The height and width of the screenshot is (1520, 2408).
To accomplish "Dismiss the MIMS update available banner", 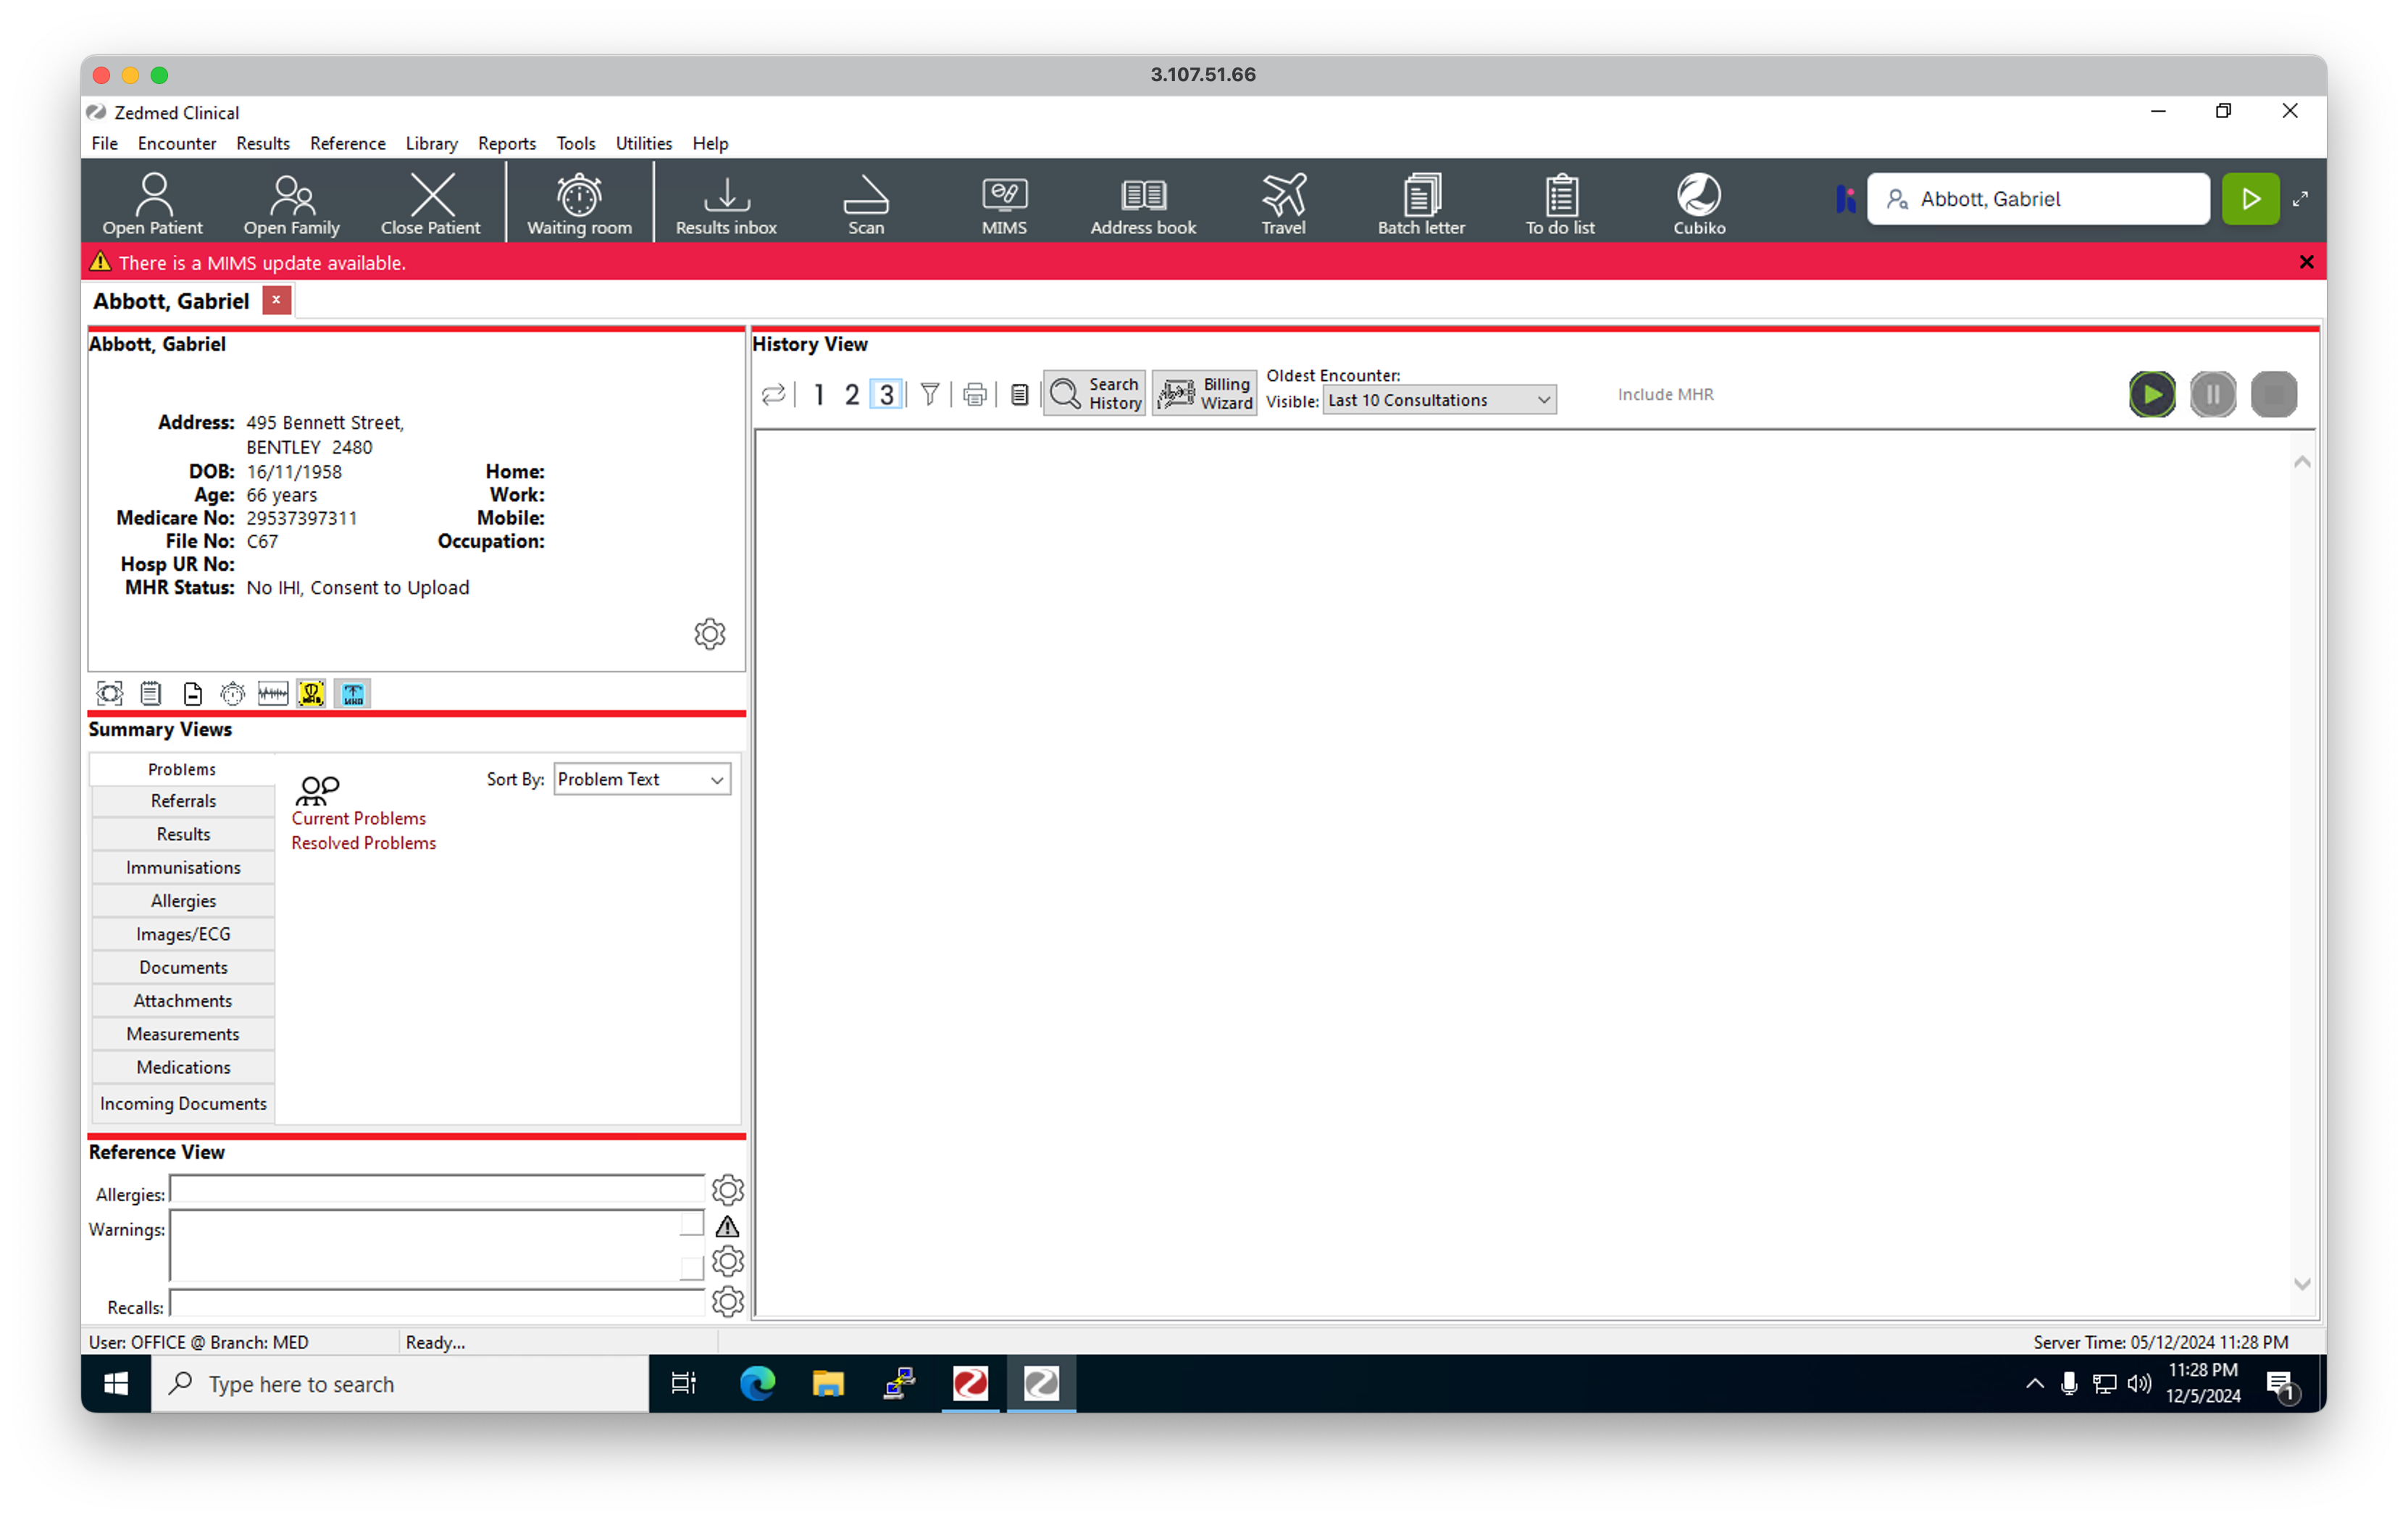I will (2307, 262).
